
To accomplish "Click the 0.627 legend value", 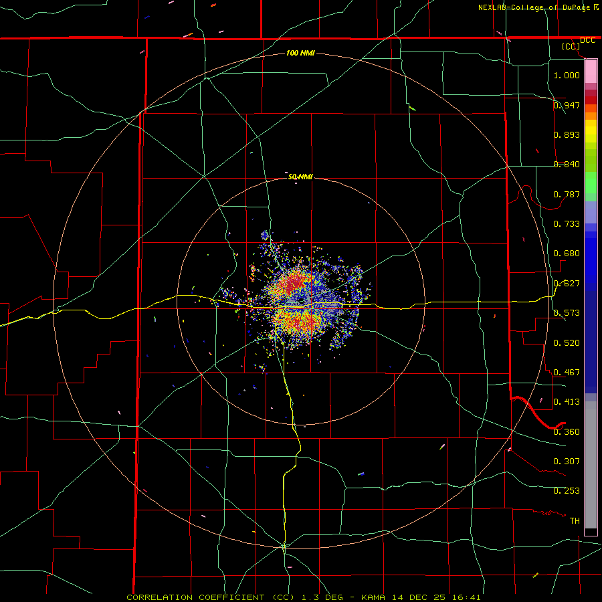I will [567, 284].
